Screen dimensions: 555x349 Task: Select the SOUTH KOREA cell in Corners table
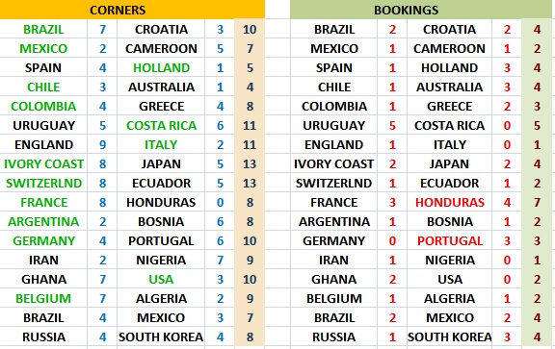(161, 337)
